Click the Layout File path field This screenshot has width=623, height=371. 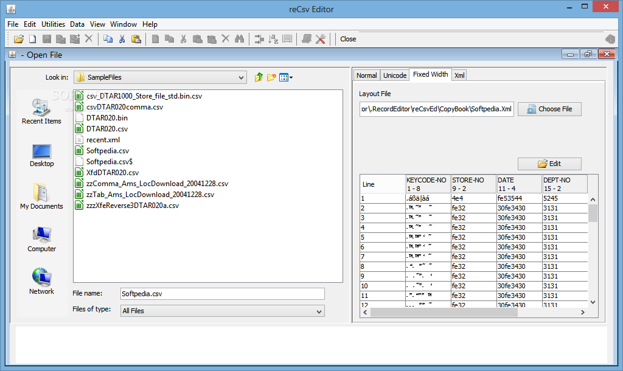click(x=437, y=109)
